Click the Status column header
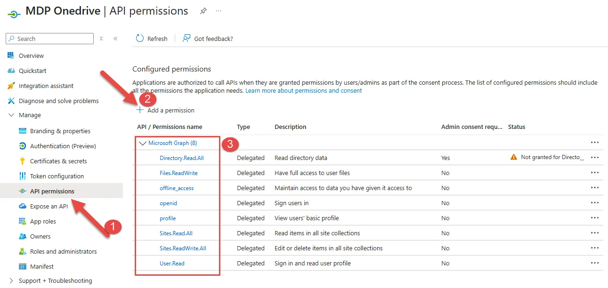 517,127
